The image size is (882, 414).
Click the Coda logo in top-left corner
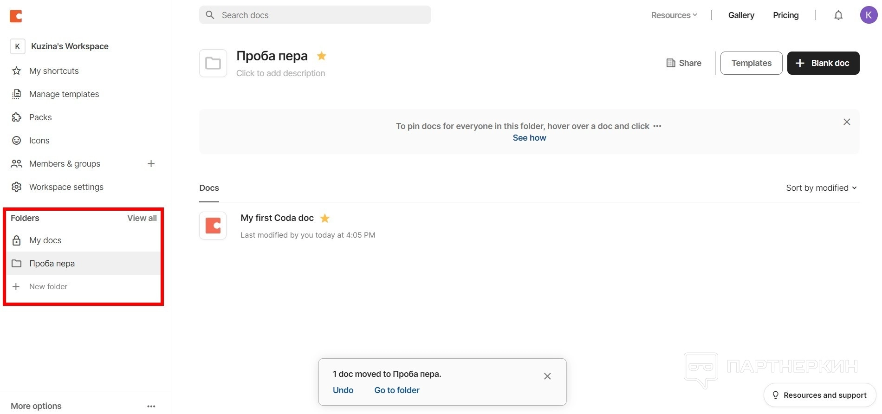click(16, 16)
